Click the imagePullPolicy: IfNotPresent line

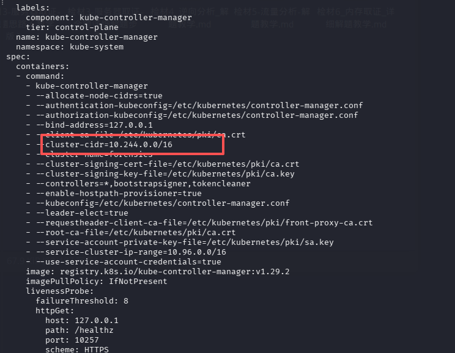pos(97,282)
